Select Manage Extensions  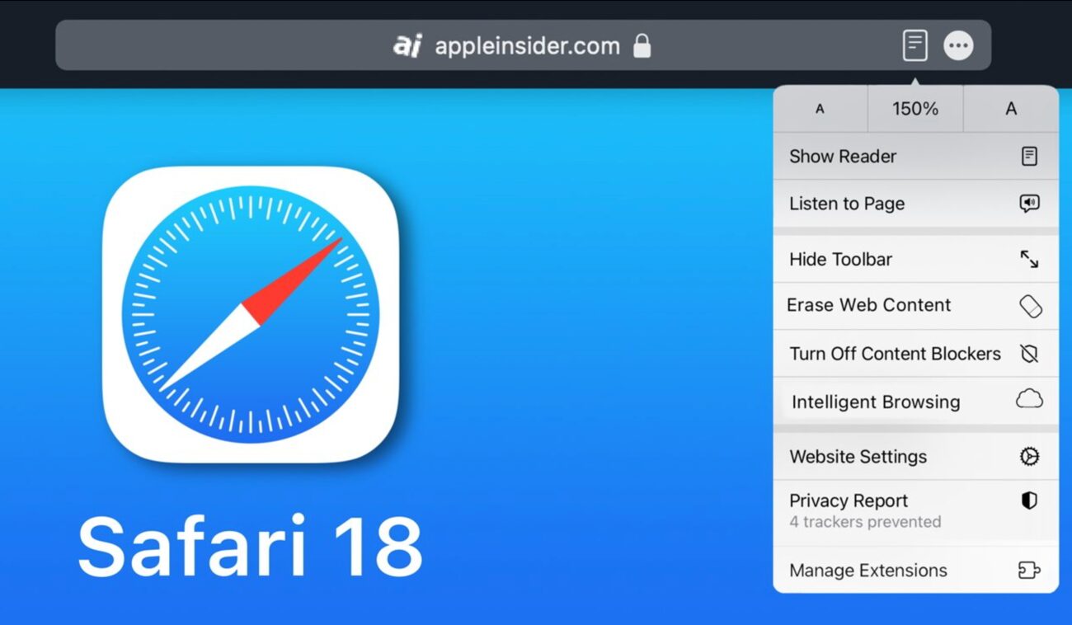pyautogui.click(x=915, y=571)
